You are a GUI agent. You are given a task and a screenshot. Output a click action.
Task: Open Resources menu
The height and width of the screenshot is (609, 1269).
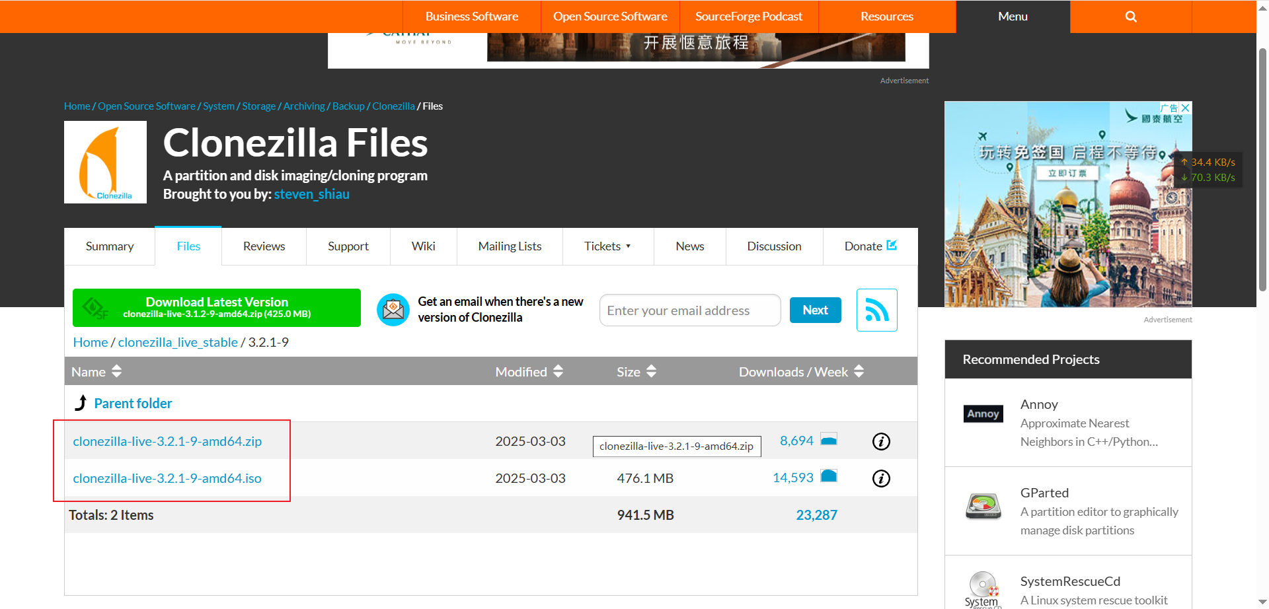(887, 17)
